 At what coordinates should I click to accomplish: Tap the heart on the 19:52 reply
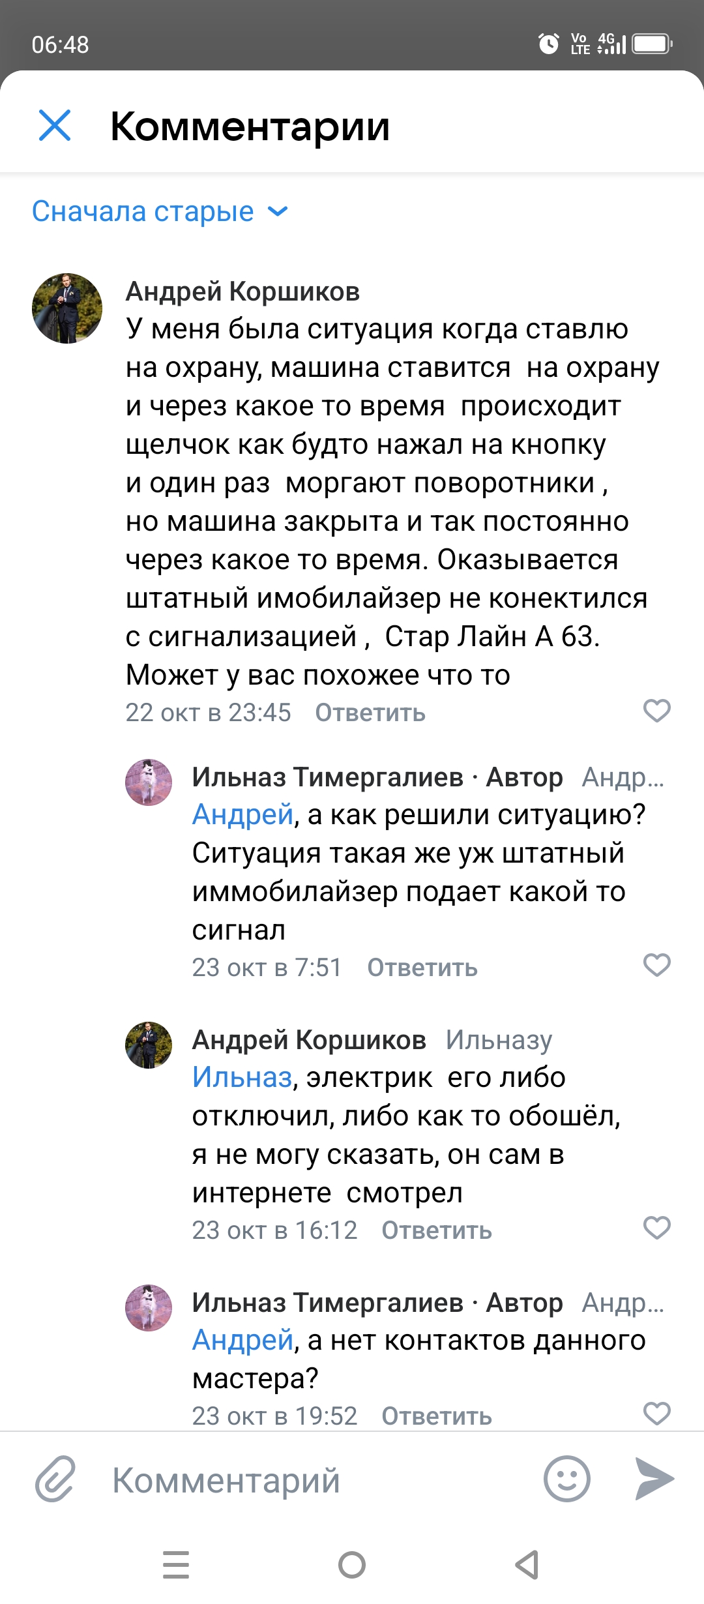coord(656,1414)
